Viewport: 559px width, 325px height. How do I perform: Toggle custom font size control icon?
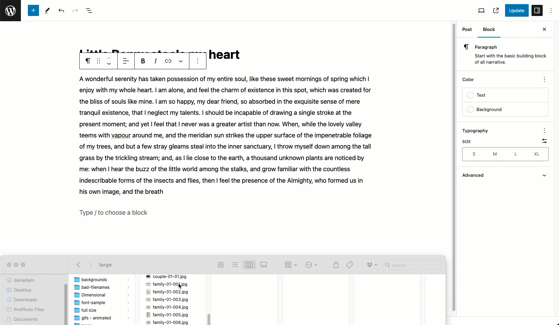(544, 141)
